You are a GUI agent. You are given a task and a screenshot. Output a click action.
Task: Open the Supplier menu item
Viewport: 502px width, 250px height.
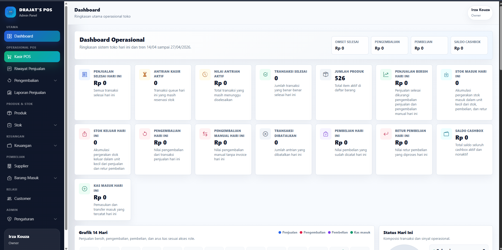(32, 166)
